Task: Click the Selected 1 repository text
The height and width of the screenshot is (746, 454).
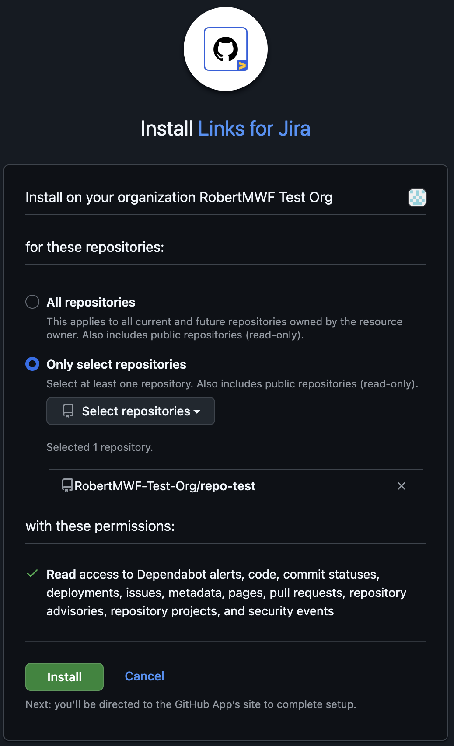Action: tap(100, 447)
